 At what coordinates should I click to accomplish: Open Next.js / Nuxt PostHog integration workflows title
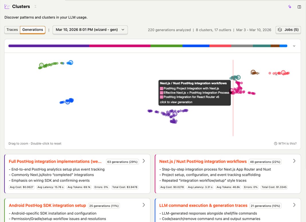tap(203, 161)
